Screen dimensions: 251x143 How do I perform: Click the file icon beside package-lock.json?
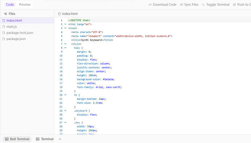(x=4, y=33)
